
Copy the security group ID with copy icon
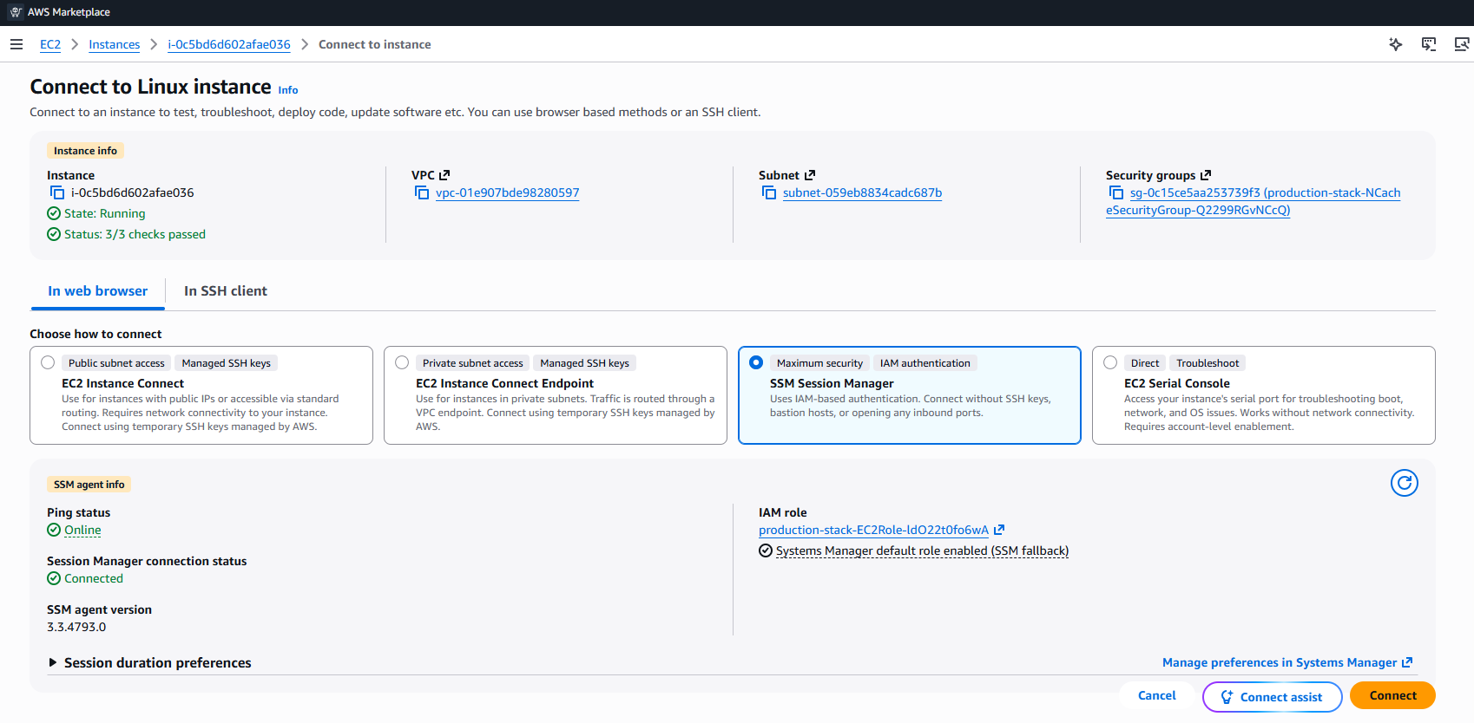(x=1116, y=192)
